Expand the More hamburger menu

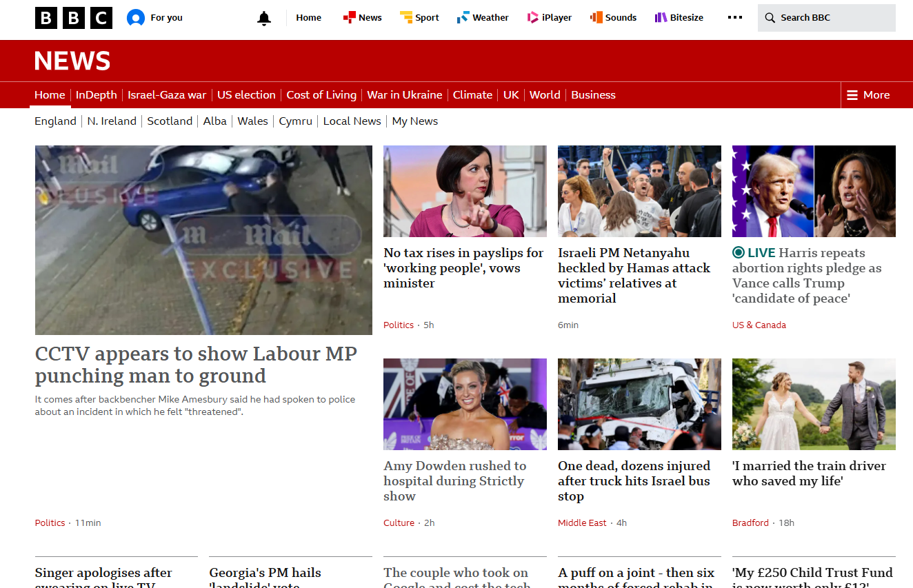pos(868,95)
